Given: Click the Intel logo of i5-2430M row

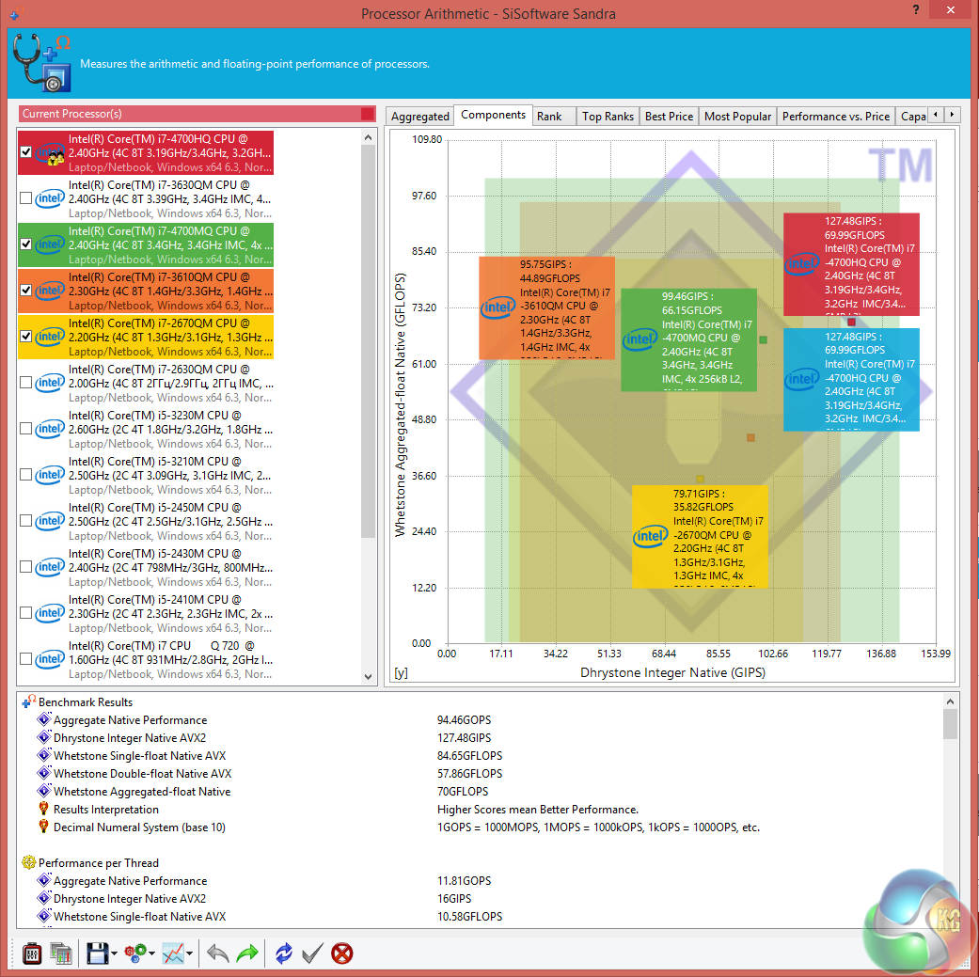Looking at the screenshot, I should [x=50, y=567].
